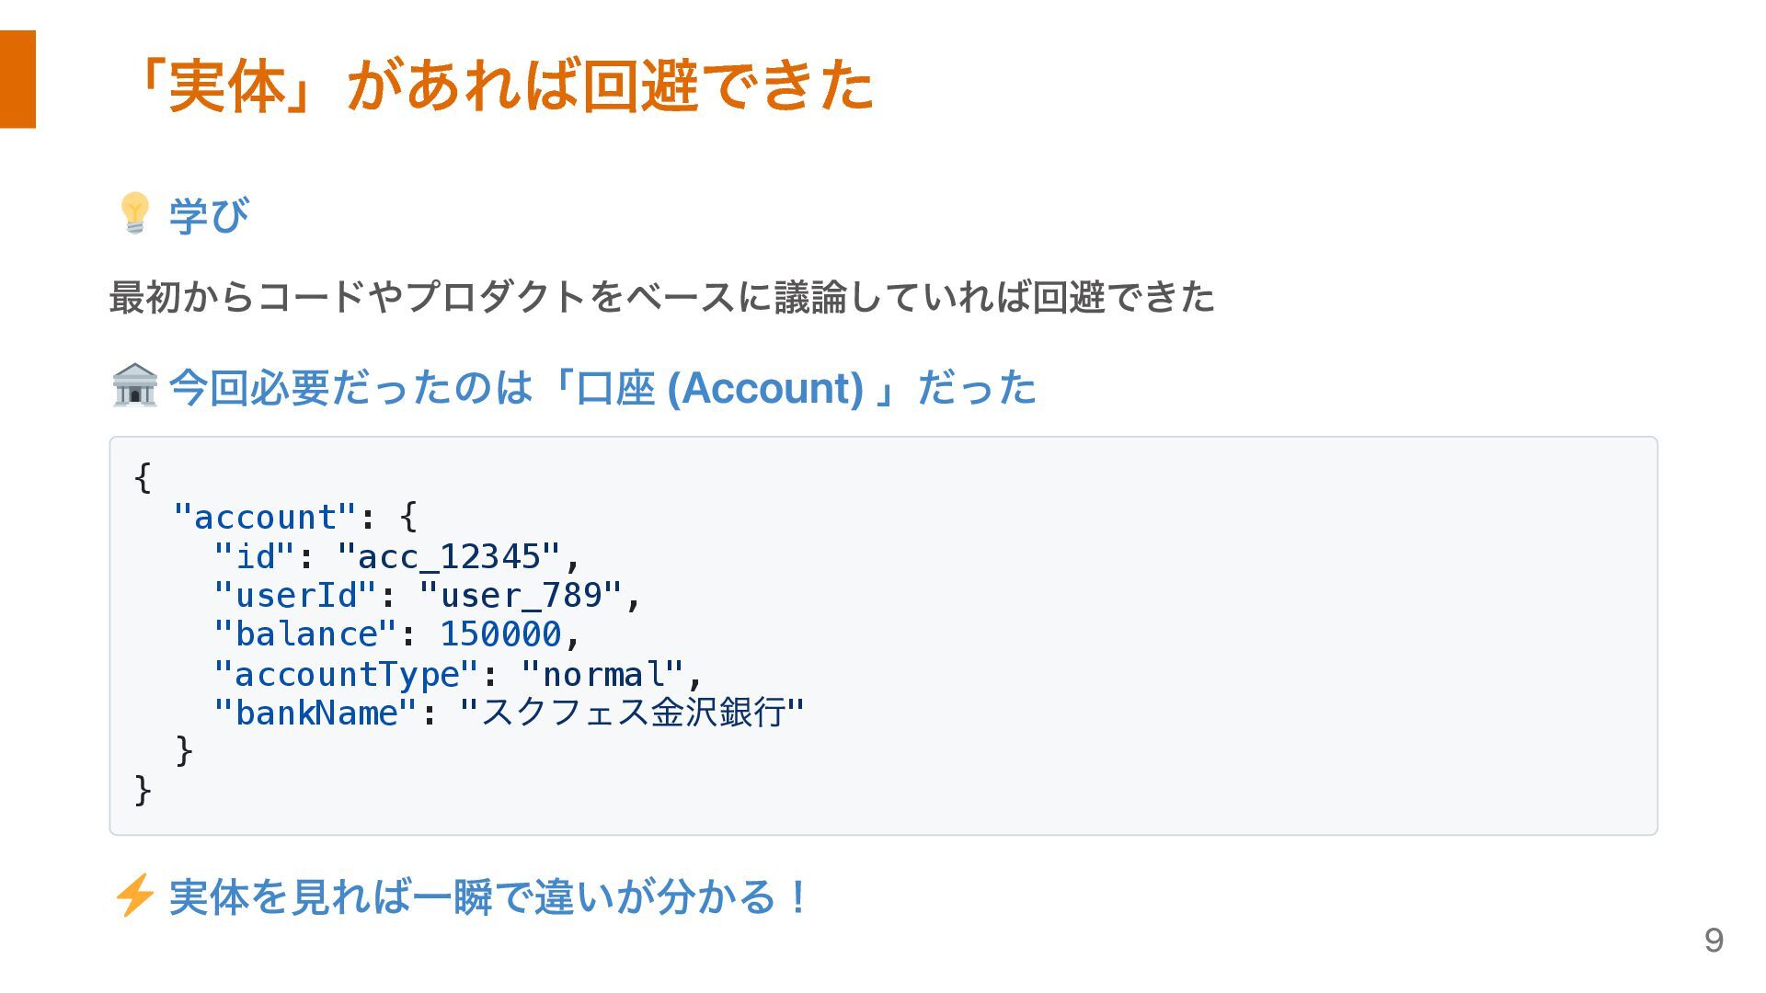1766x993 pixels.
Task: Click the "user_789" value
Action: click(x=521, y=596)
